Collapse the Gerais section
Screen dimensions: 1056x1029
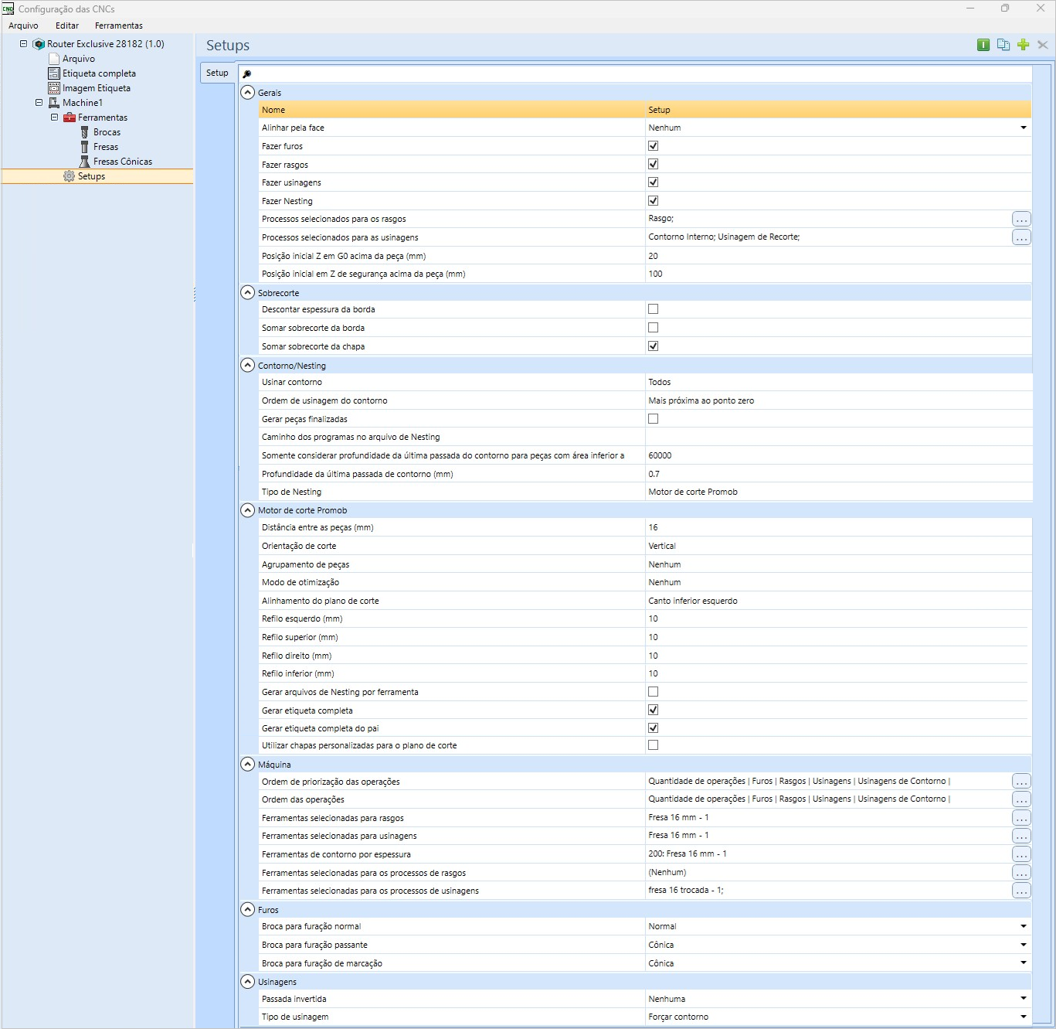tap(248, 93)
